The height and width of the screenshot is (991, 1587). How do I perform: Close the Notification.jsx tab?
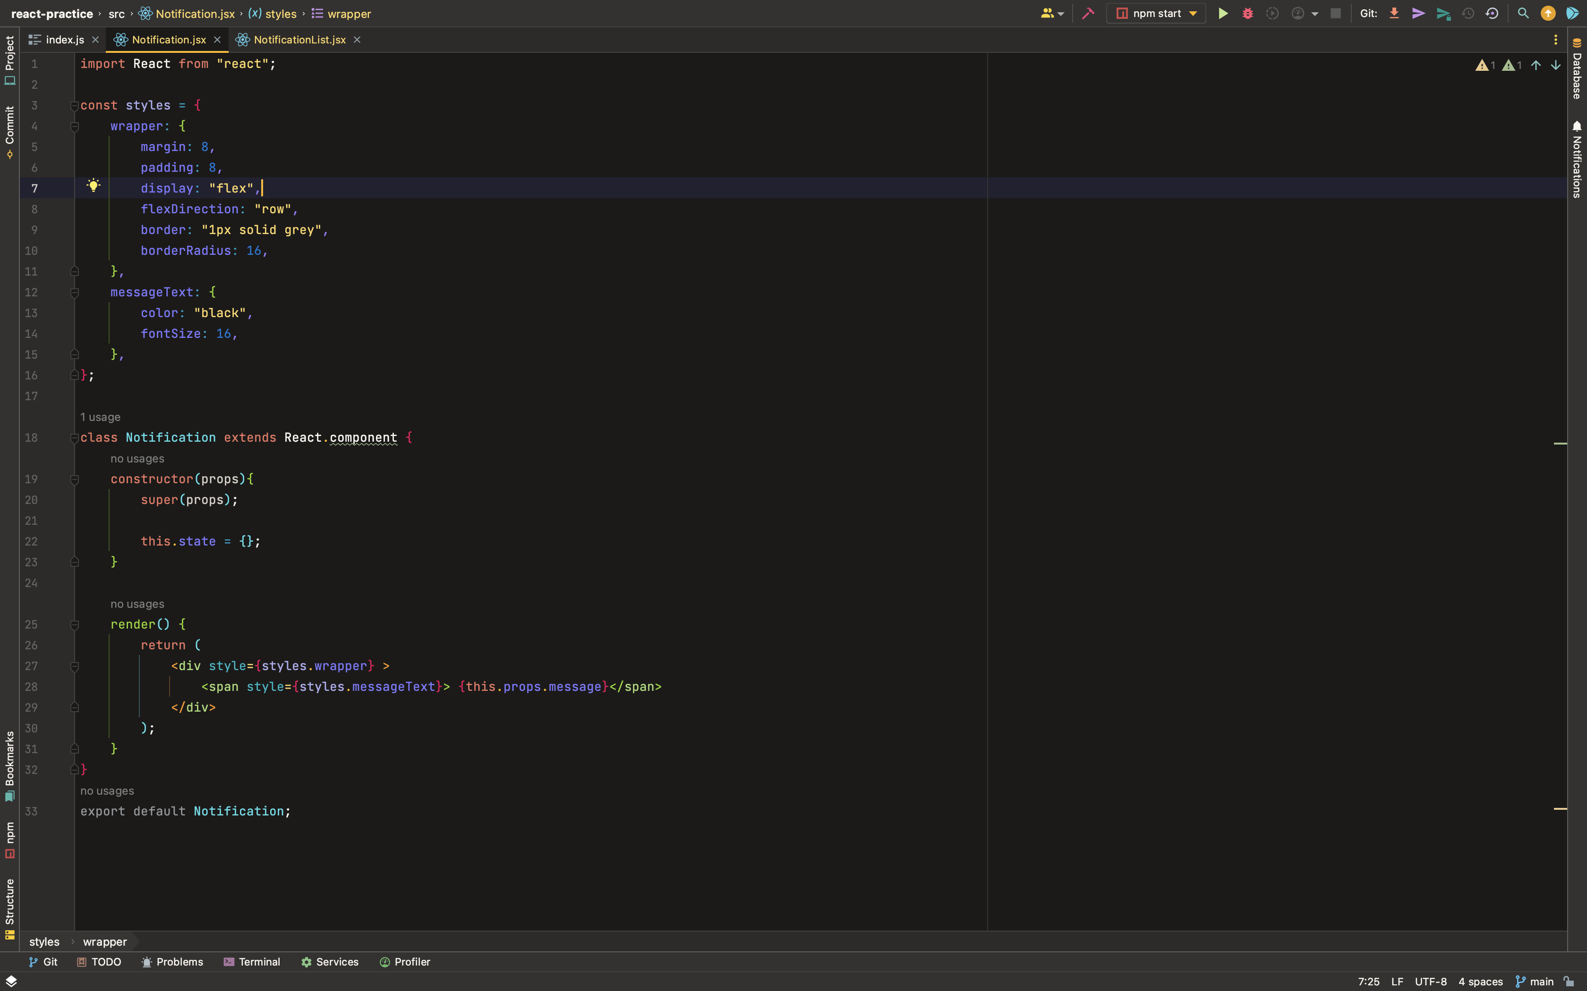tap(217, 40)
